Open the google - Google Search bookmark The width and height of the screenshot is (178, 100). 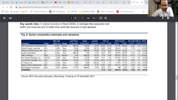(19, 11)
